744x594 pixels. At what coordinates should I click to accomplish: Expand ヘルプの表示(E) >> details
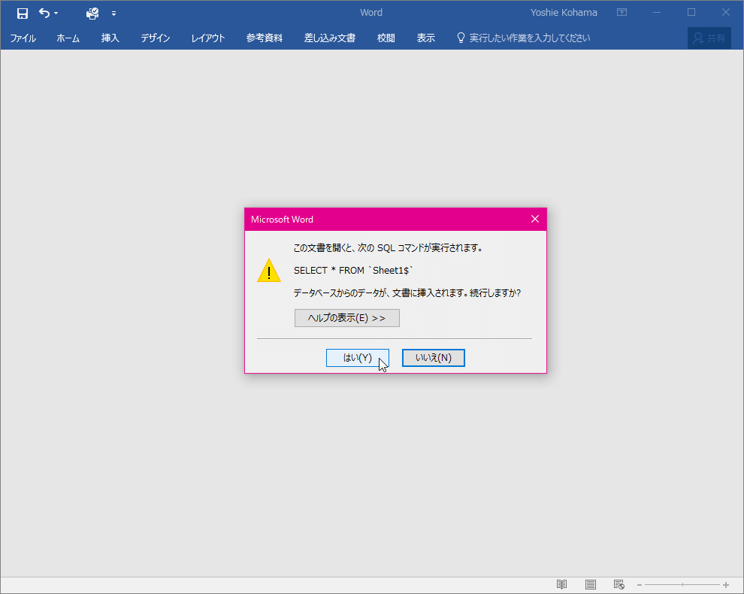click(x=347, y=318)
